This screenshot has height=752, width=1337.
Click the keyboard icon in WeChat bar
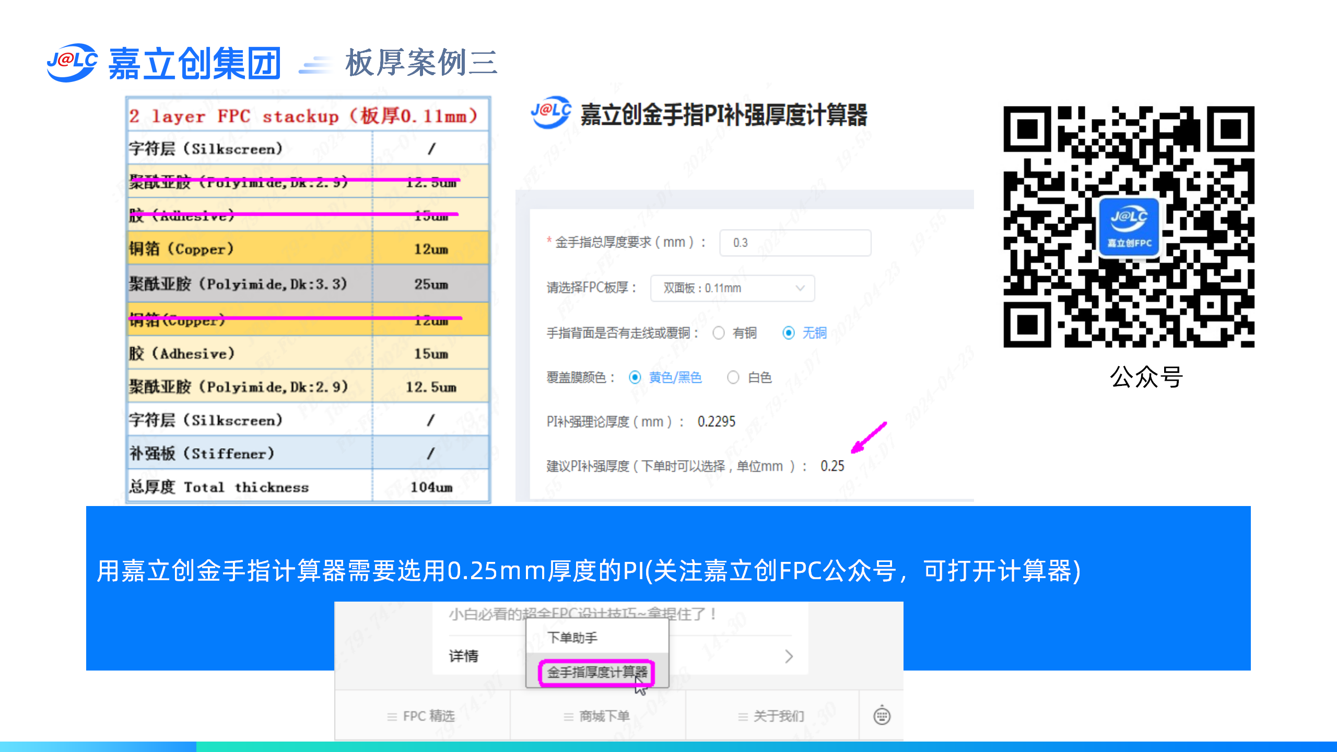tap(882, 715)
